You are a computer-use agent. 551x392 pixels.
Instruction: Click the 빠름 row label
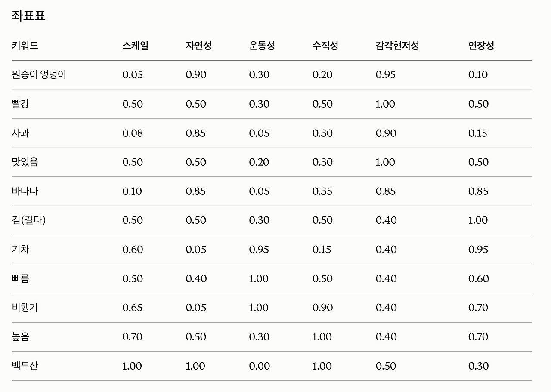tap(21, 279)
